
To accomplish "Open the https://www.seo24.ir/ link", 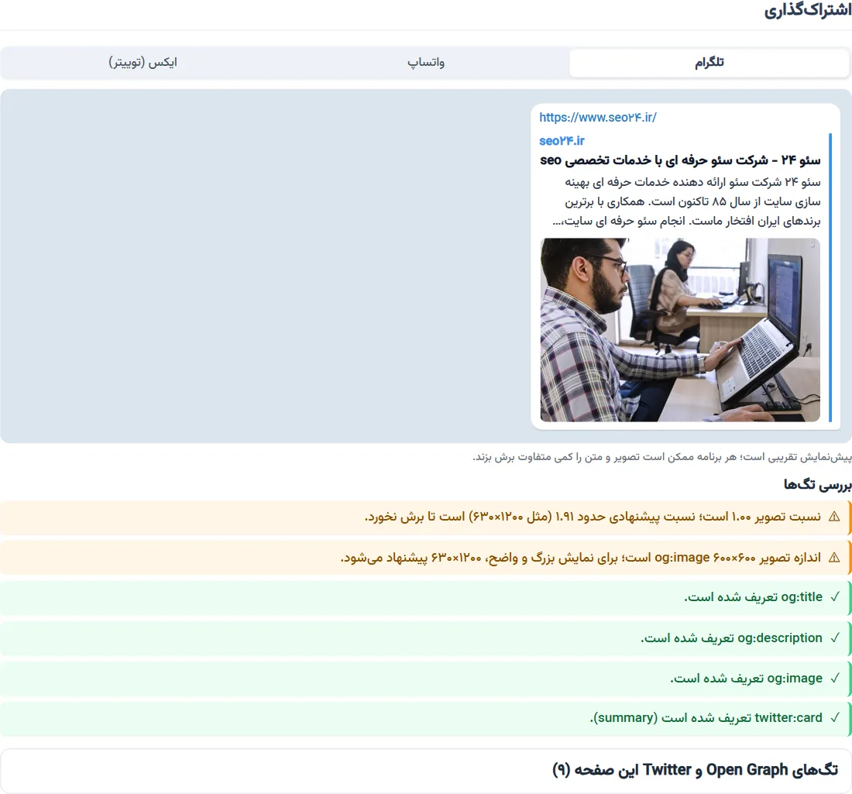I will (x=598, y=118).
